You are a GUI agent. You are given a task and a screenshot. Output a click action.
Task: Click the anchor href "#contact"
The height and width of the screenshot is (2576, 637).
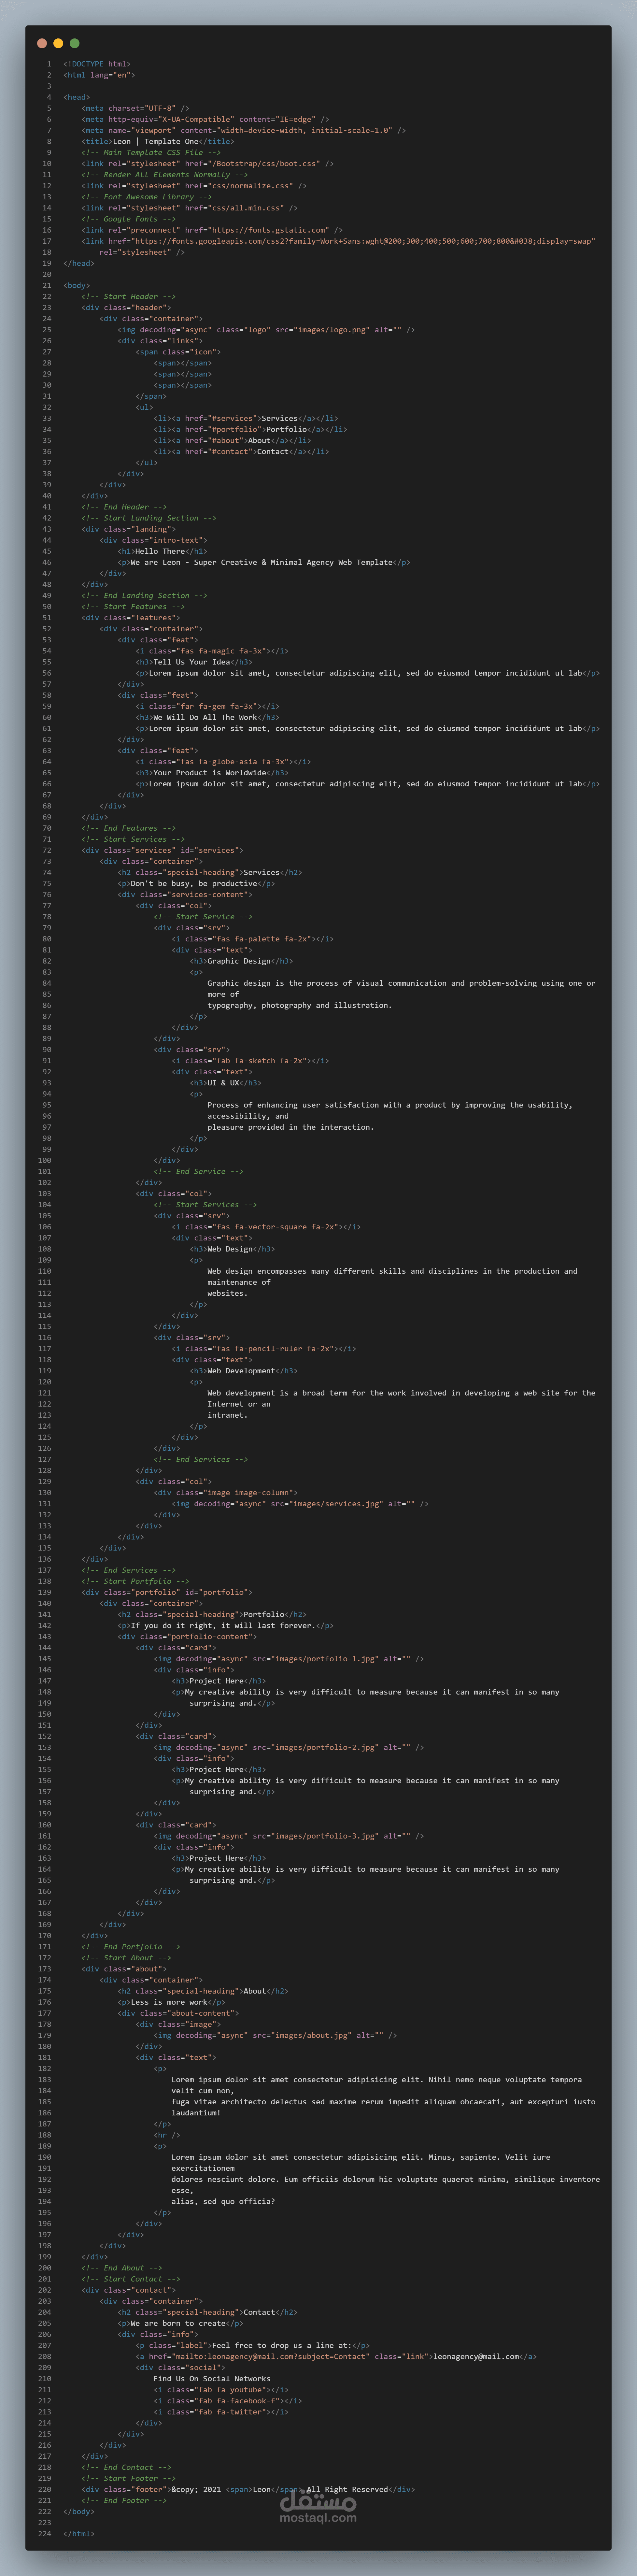[x=230, y=452]
